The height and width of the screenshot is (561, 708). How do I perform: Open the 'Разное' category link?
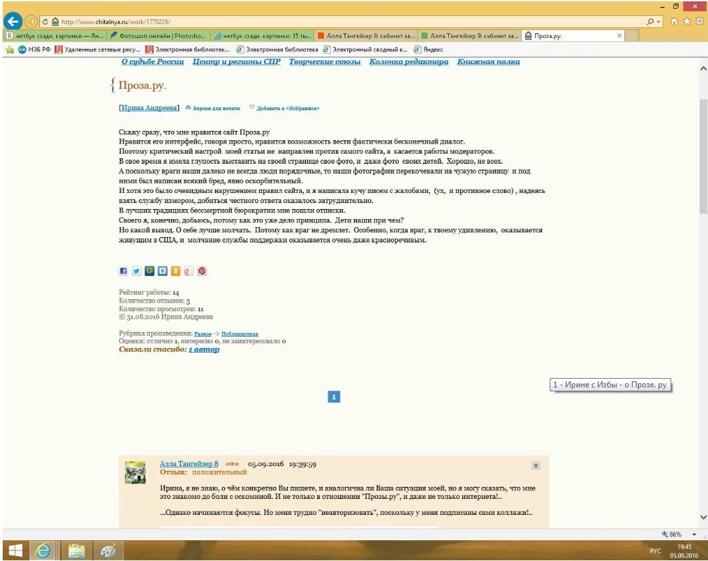pyautogui.click(x=203, y=334)
